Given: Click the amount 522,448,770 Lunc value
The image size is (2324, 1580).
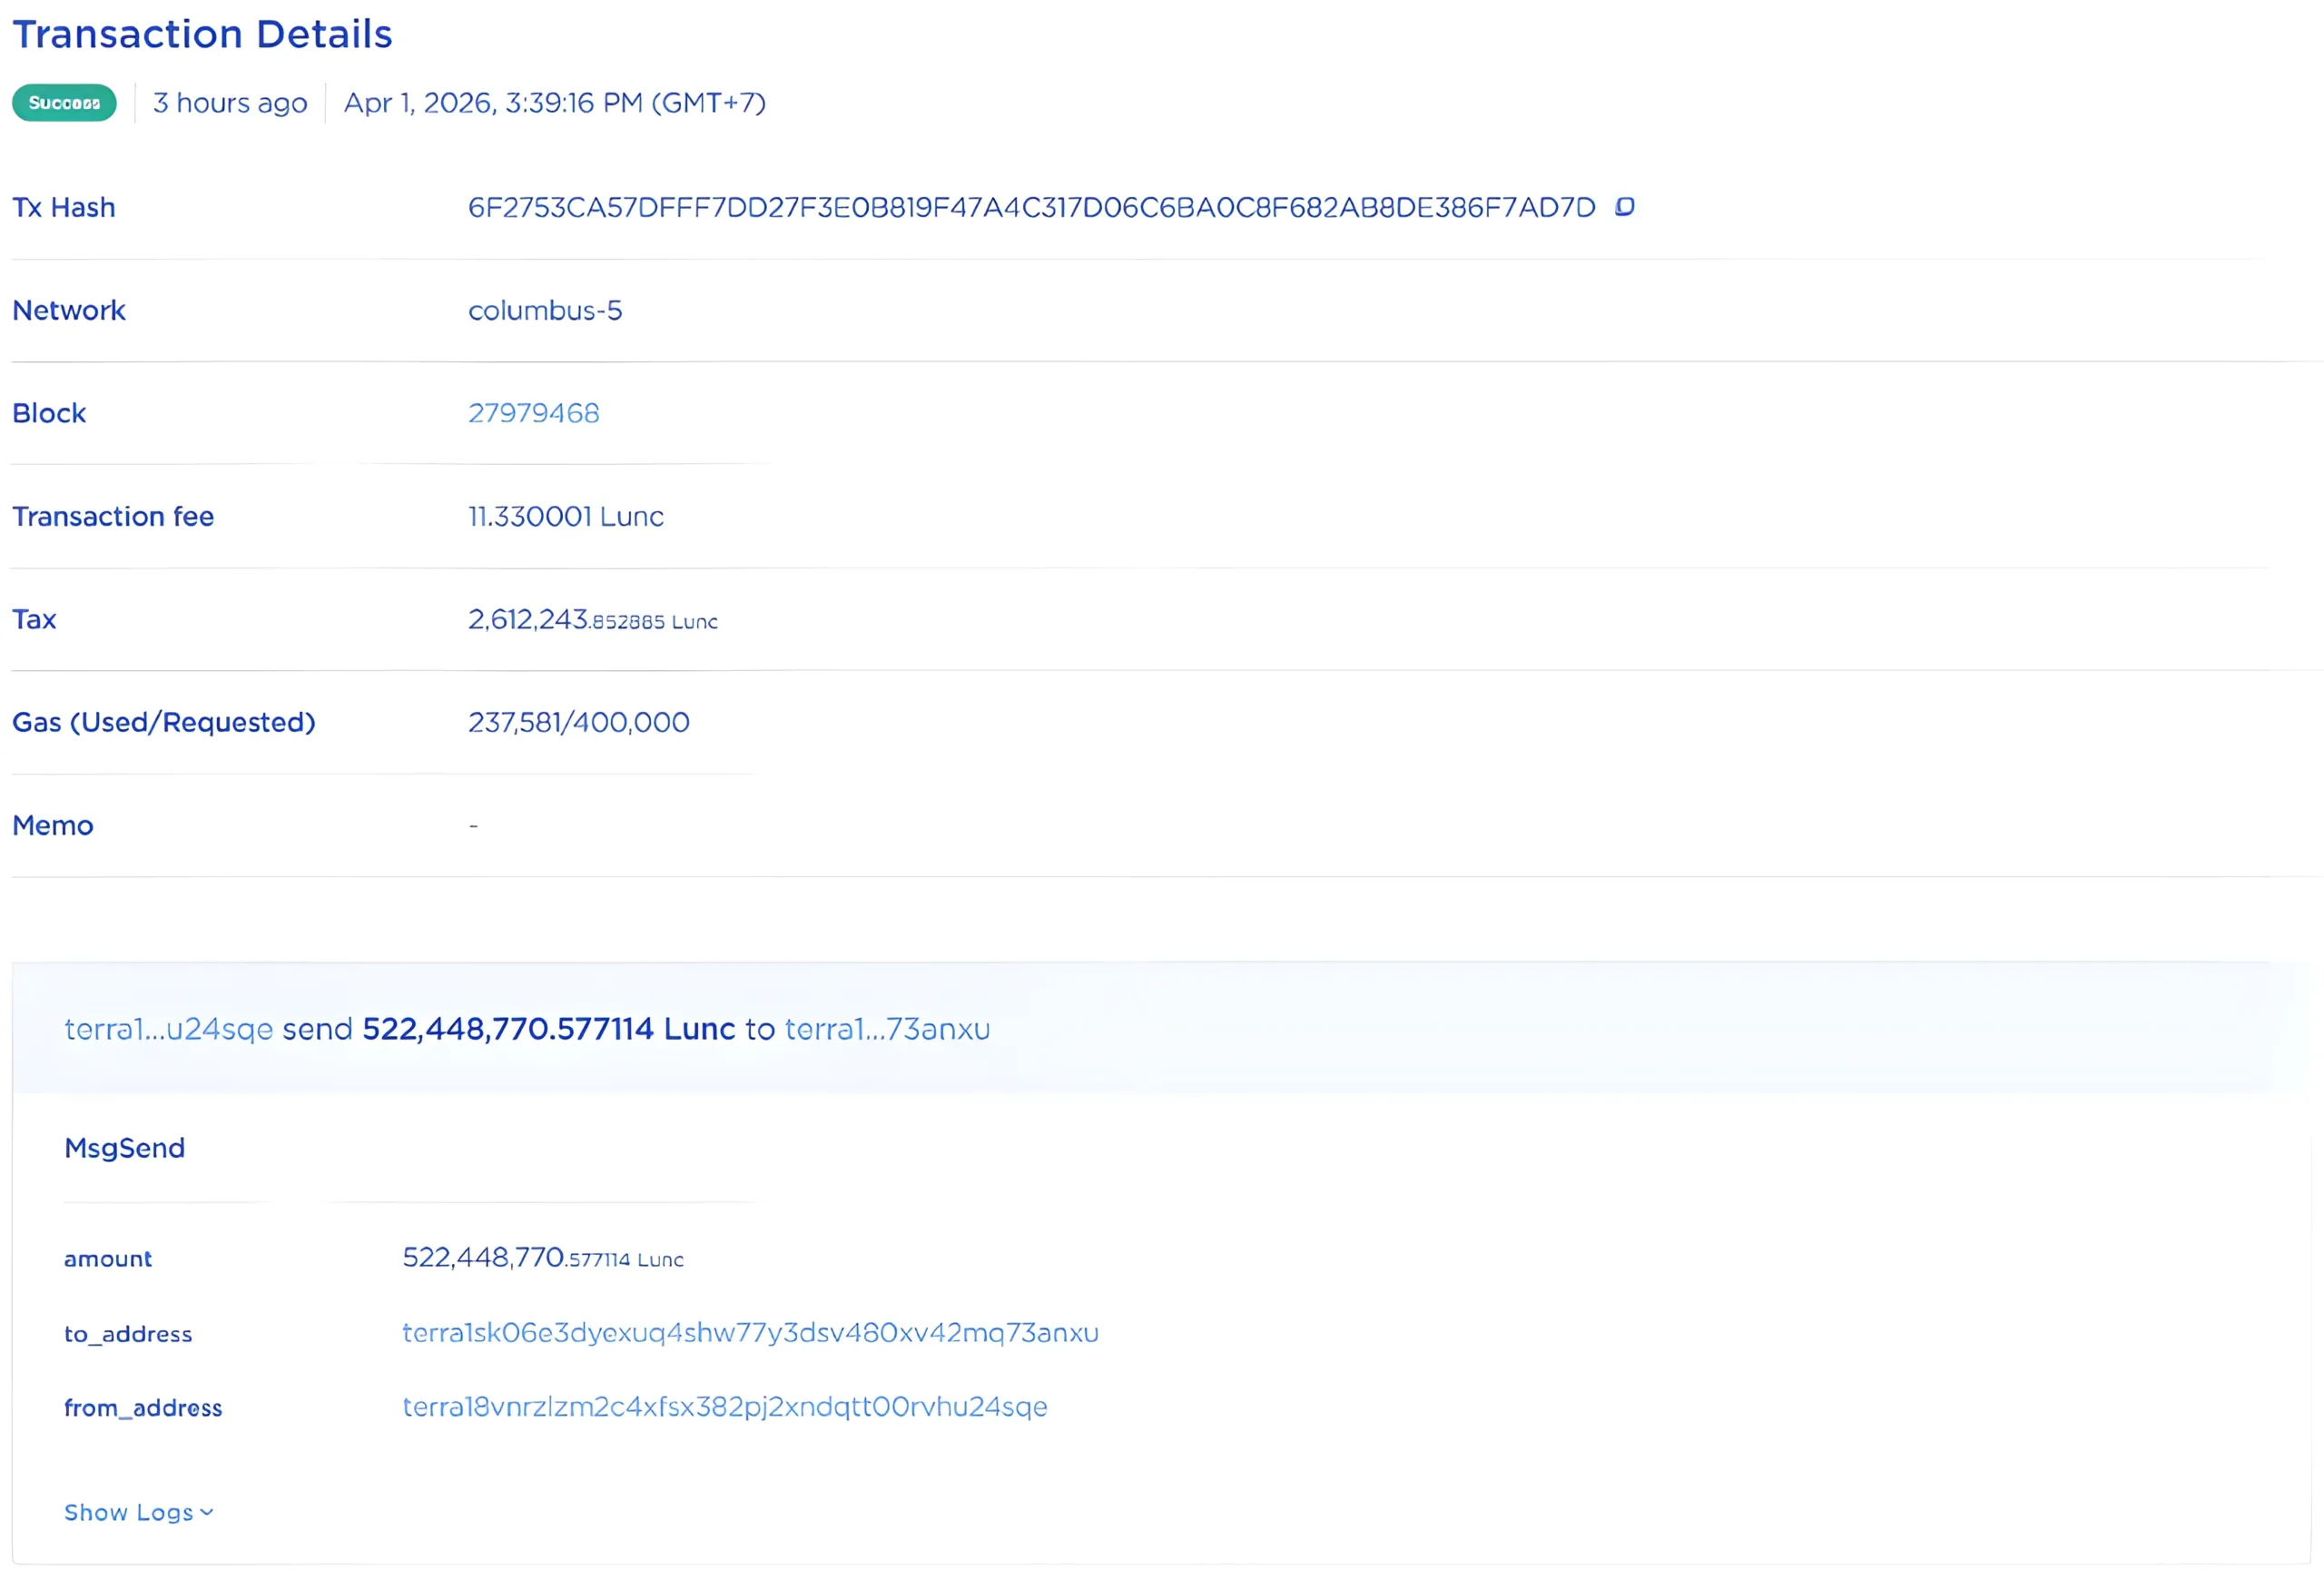Looking at the screenshot, I should (542, 1258).
